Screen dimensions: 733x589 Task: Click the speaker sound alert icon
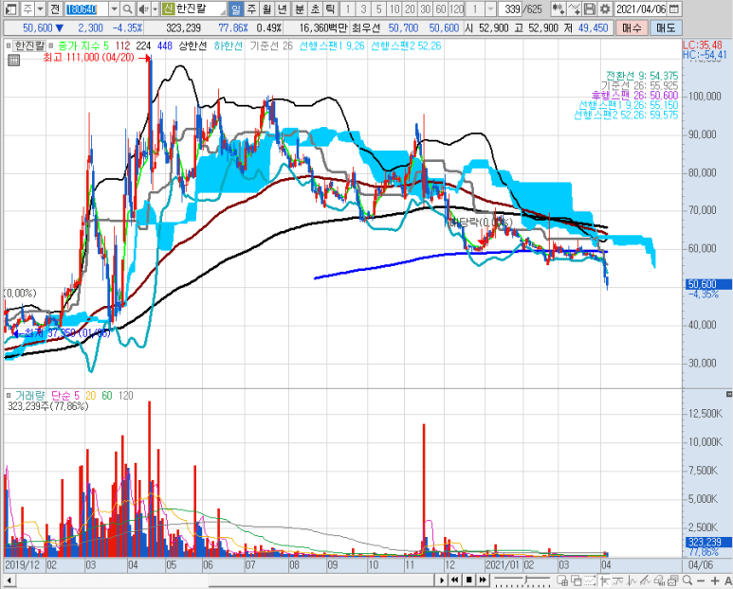143,9
